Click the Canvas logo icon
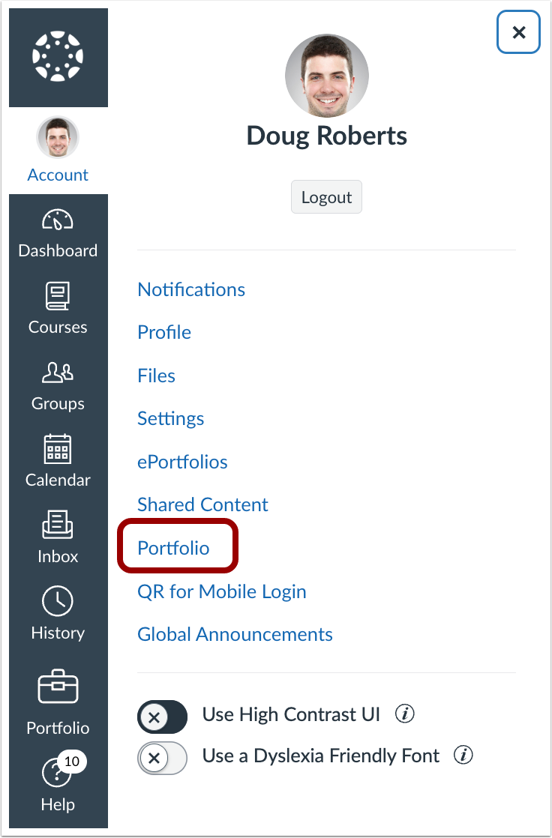This screenshot has height=838, width=552. (x=58, y=57)
